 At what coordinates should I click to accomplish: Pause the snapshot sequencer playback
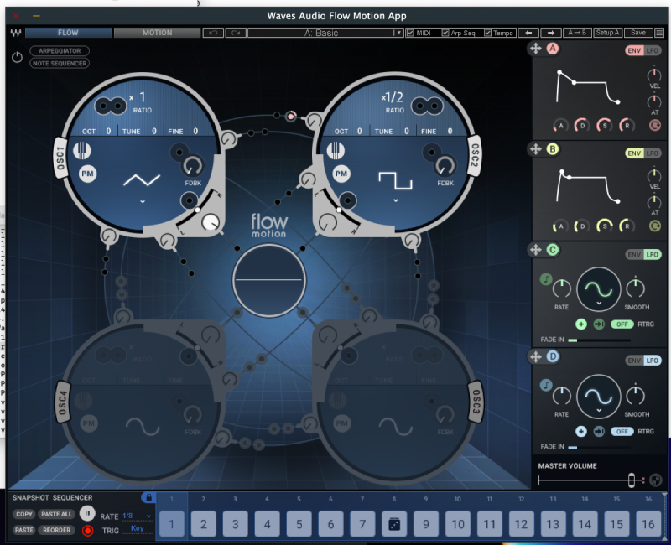point(88,514)
